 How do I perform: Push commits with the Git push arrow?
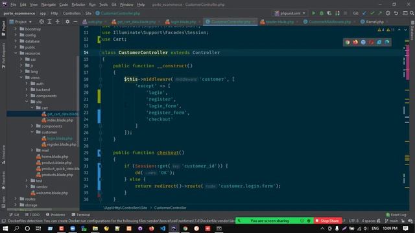380,13
